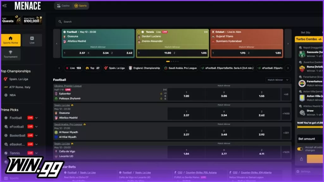The width and height of the screenshot is (324, 182).
Task: Bet 7.20 on Epicenter
Action: [186, 94]
